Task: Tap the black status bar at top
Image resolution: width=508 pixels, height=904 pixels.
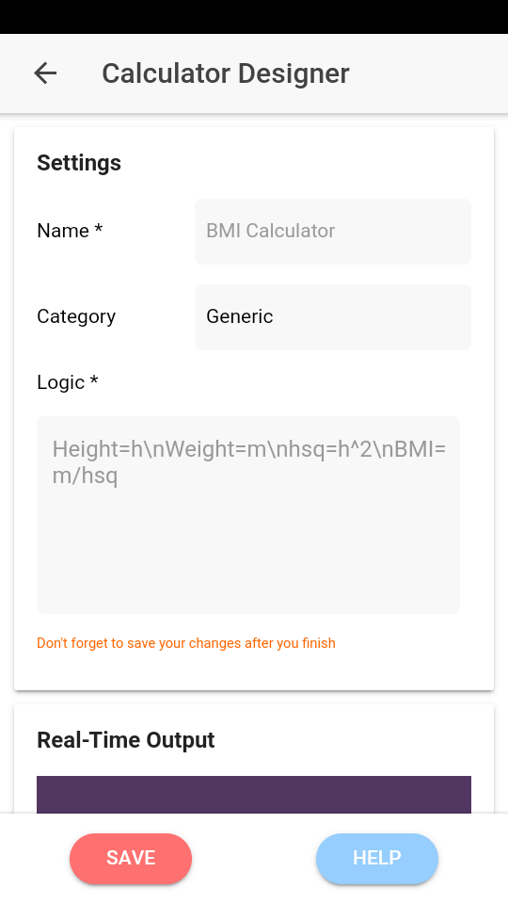Action: pyautogui.click(x=254, y=17)
